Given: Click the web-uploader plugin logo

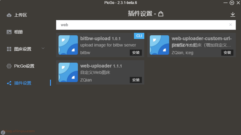Looking at the screenshot, I should pos(68,72).
